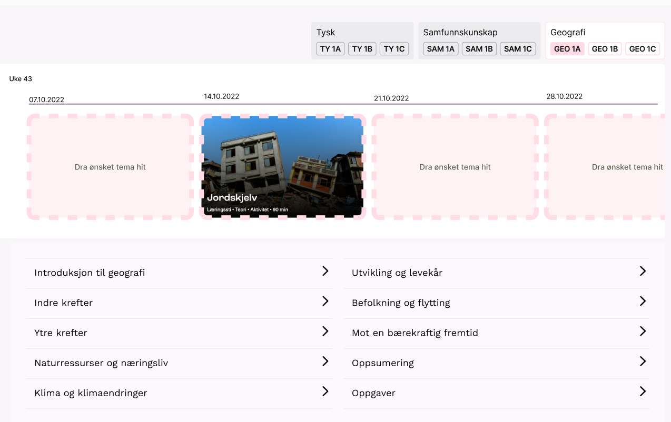671x422 pixels.
Task: Open Befolkning og flytting topic
Action: (497, 303)
